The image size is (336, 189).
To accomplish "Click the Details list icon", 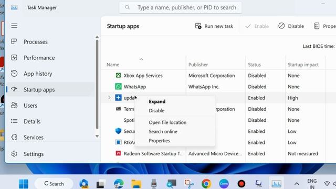I will tap(14, 121).
